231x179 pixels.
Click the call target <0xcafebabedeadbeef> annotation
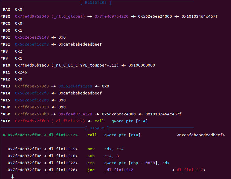[x=201, y=135]
